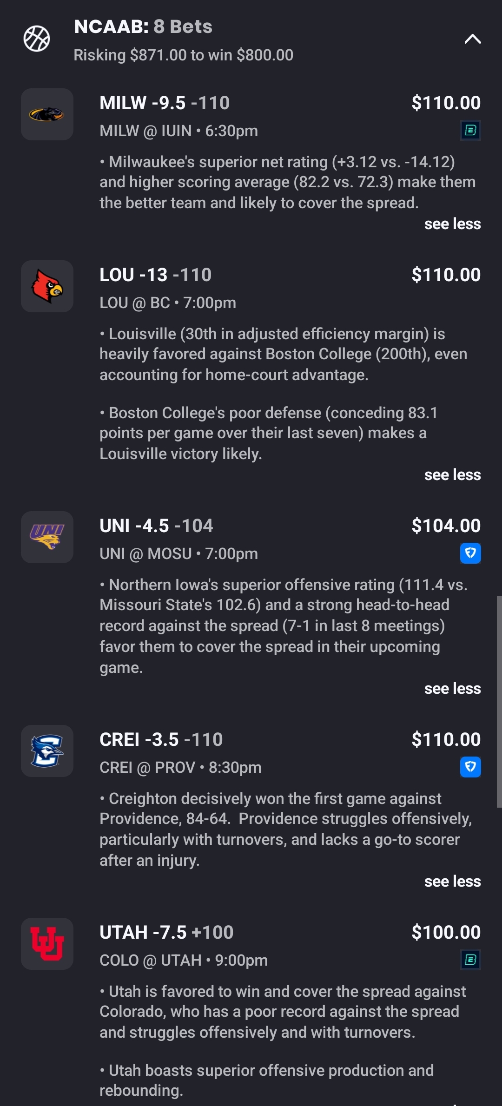The width and height of the screenshot is (502, 1106).
Task: Collapse Louisville bet analysis with see less
Action: [x=452, y=475]
